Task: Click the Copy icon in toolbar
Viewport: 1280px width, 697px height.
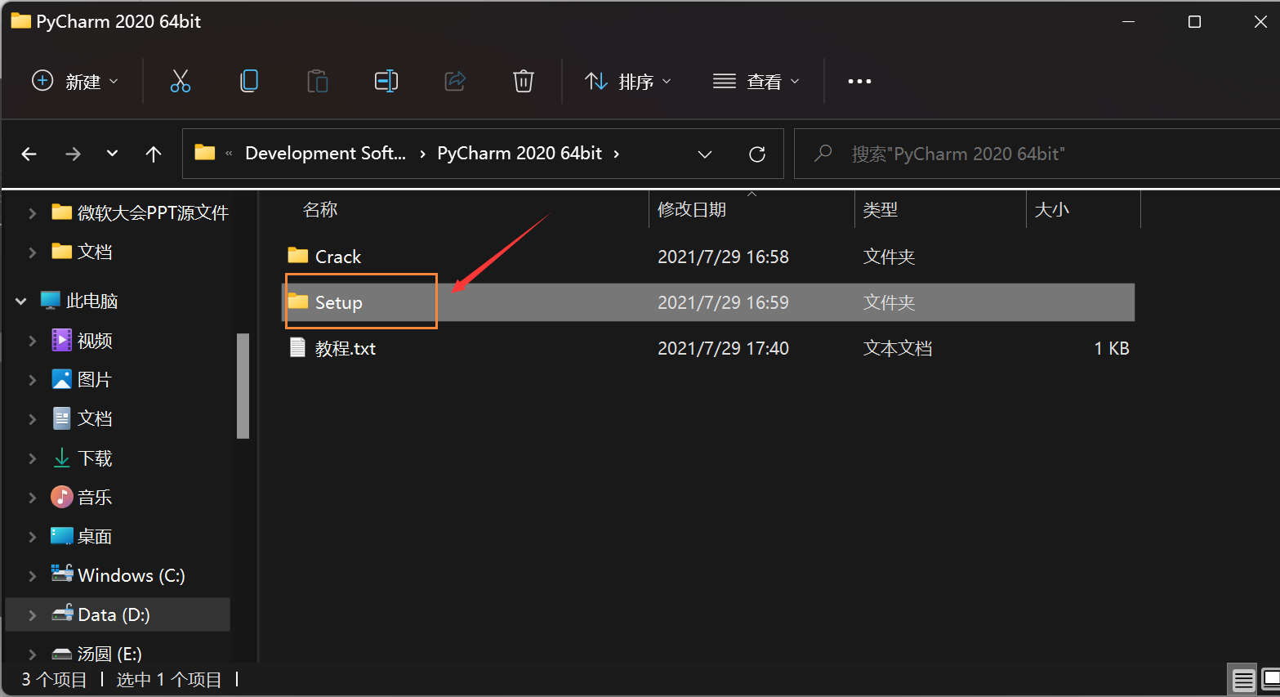Action: click(249, 81)
